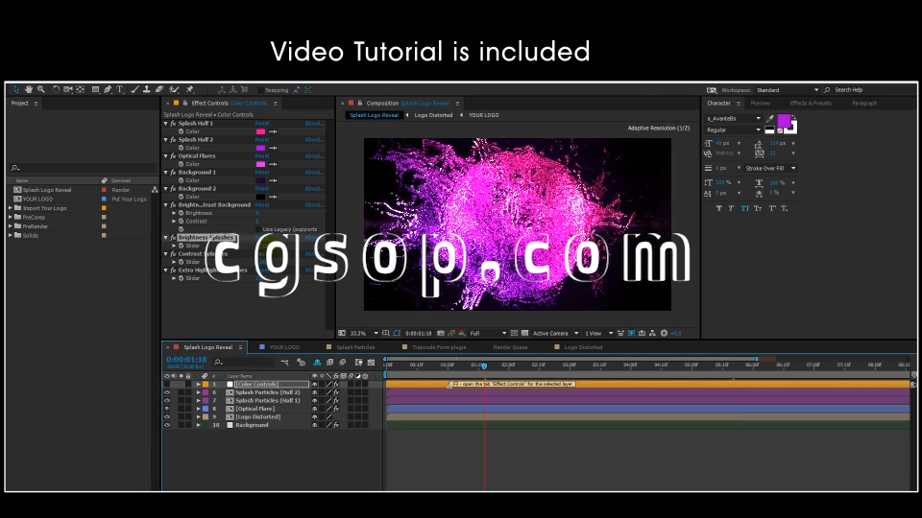
Task: Switch to the Preview panel tab
Action: (760, 104)
